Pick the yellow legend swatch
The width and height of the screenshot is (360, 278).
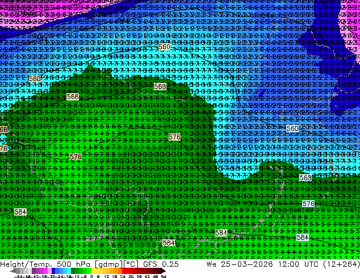(x=93, y=271)
